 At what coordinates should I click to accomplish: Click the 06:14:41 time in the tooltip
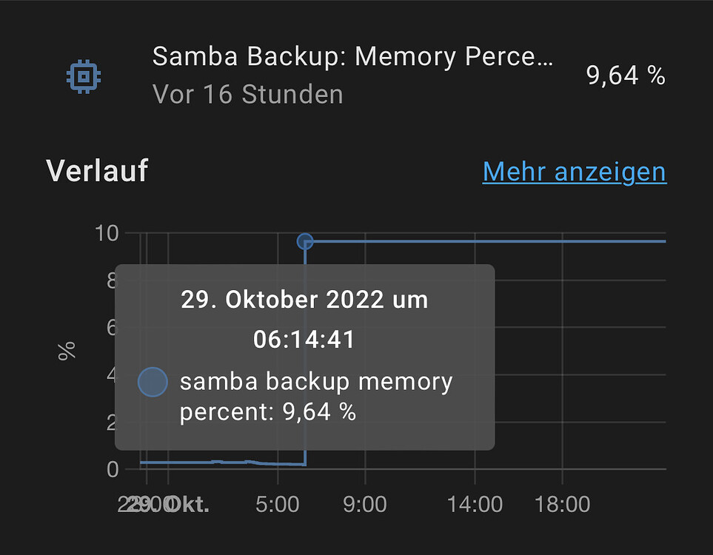coord(304,339)
